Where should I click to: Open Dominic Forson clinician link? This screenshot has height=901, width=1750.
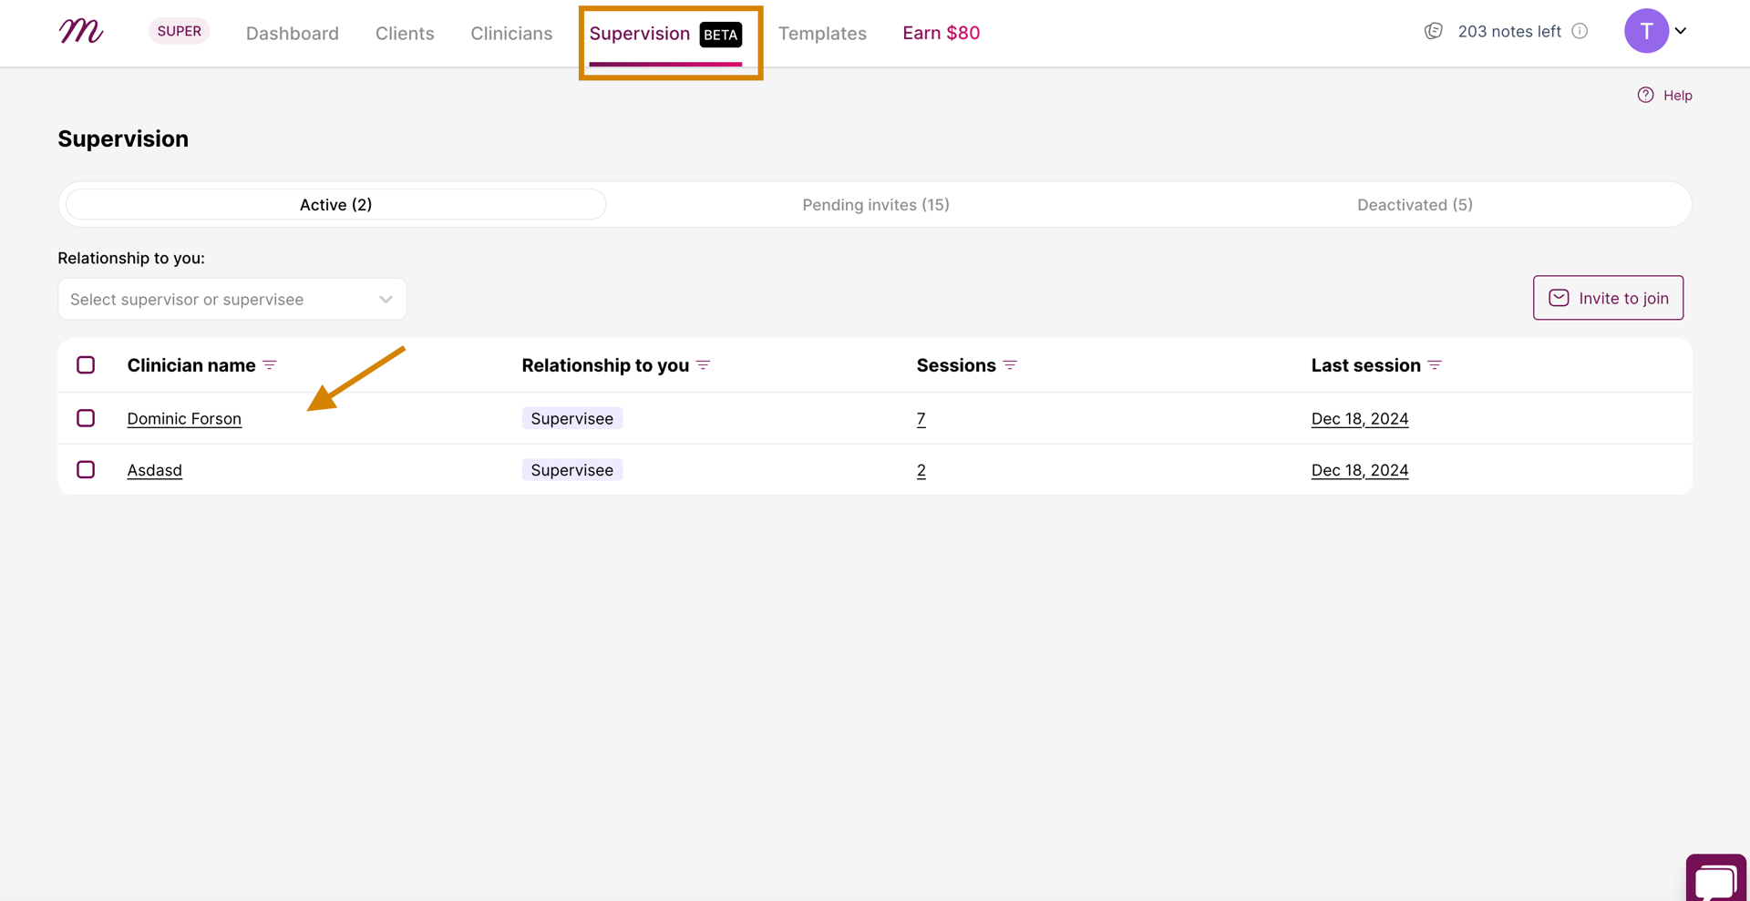[184, 419]
